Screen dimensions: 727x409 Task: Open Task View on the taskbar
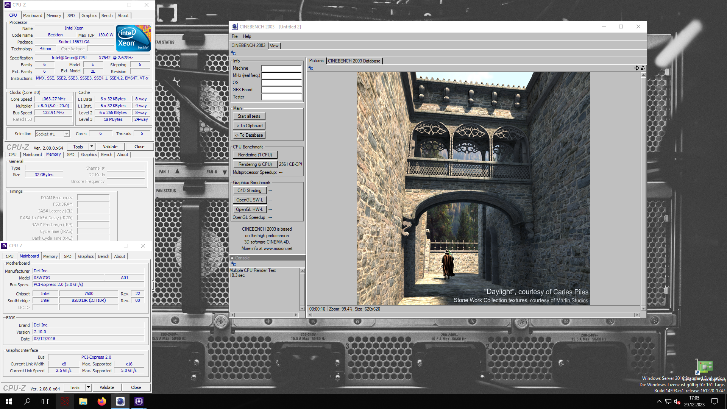point(45,401)
